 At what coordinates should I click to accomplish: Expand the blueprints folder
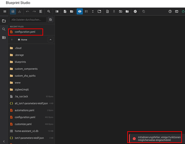[31, 62]
